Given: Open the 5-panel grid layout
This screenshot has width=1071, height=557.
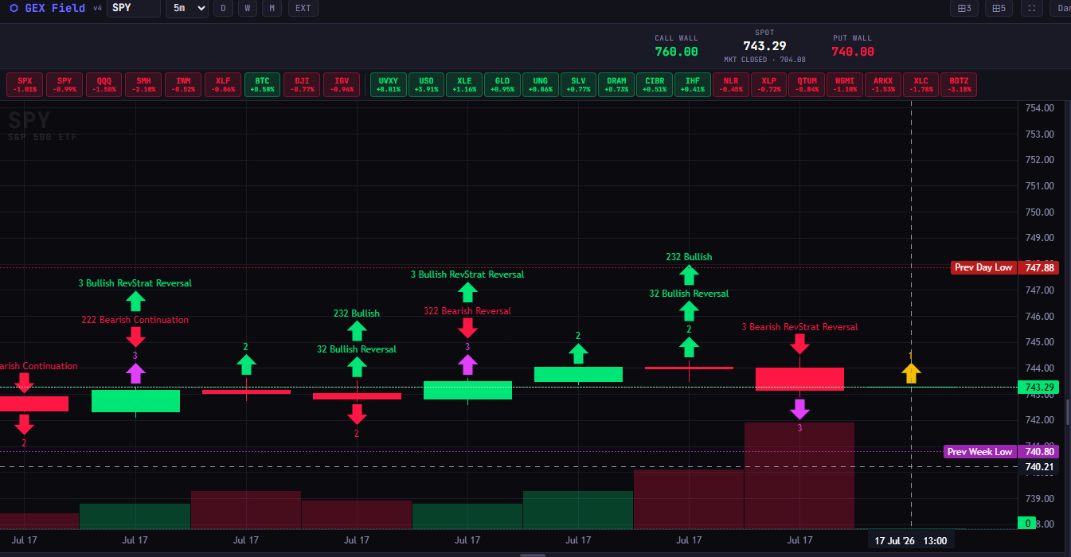Looking at the screenshot, I should [999, 9].
